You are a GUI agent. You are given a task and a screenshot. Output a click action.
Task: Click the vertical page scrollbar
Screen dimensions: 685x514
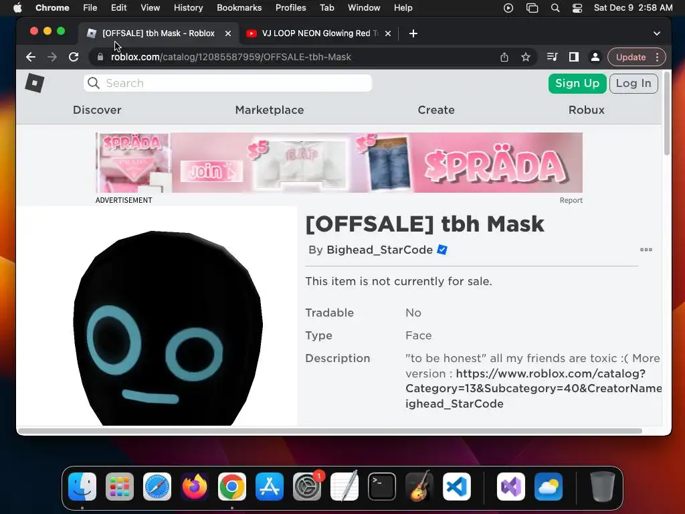(x=667, y=113)
